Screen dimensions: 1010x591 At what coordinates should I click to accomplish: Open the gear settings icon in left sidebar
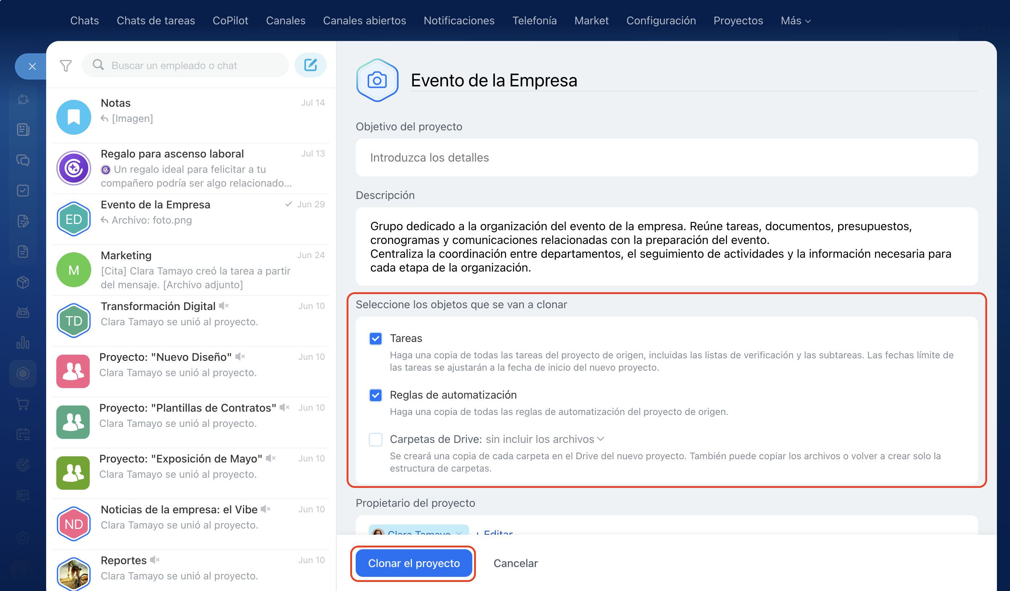(23, 538)
